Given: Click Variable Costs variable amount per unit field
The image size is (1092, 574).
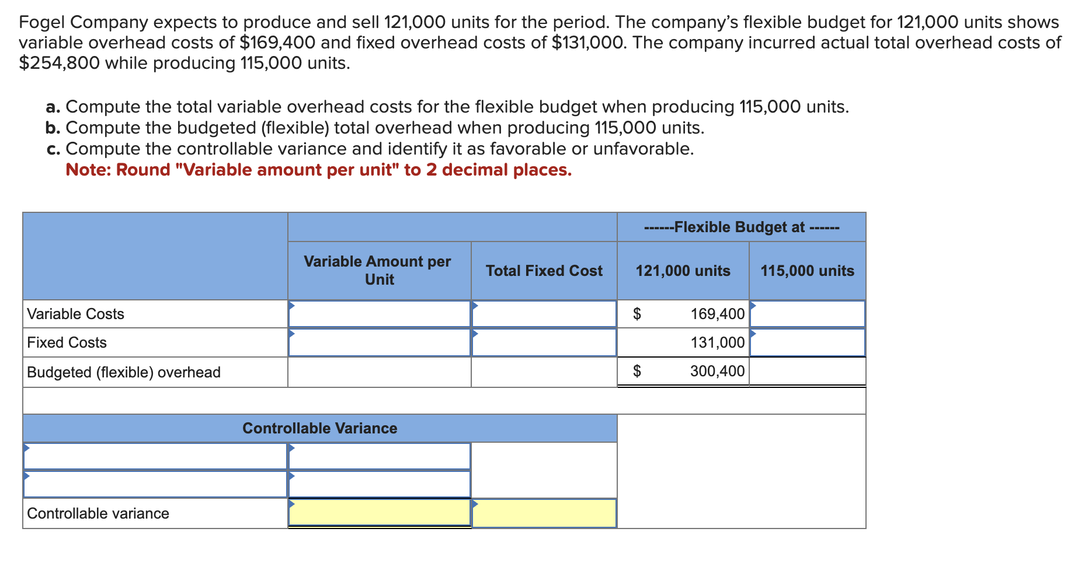Looking at the screenshot, I should tap(380, 314).
